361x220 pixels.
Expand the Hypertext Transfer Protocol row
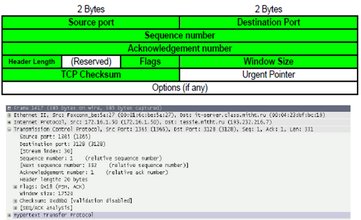coord(9,215)
